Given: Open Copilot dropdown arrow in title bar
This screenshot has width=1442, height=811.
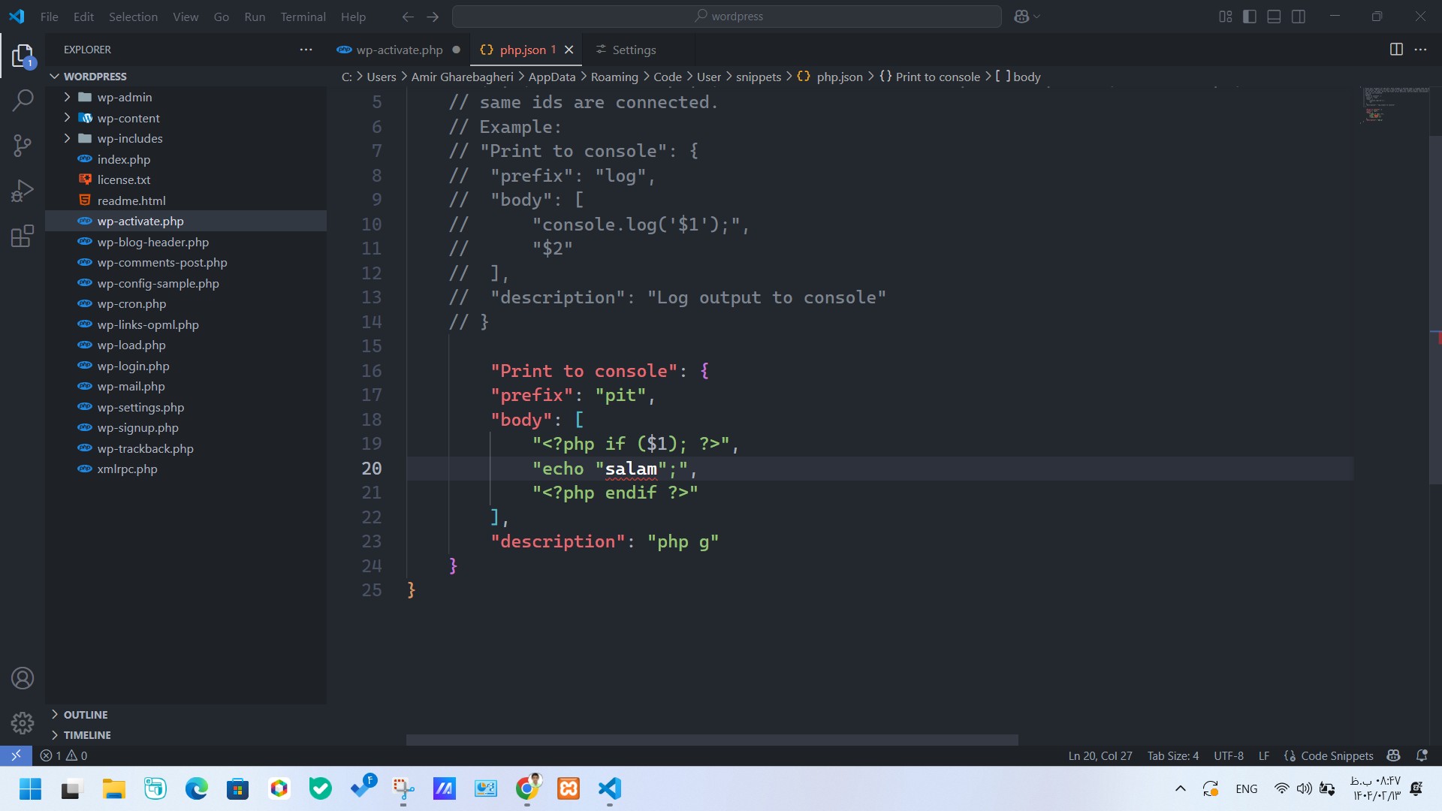Looking at the screenshot, I should pos(1037,17).
